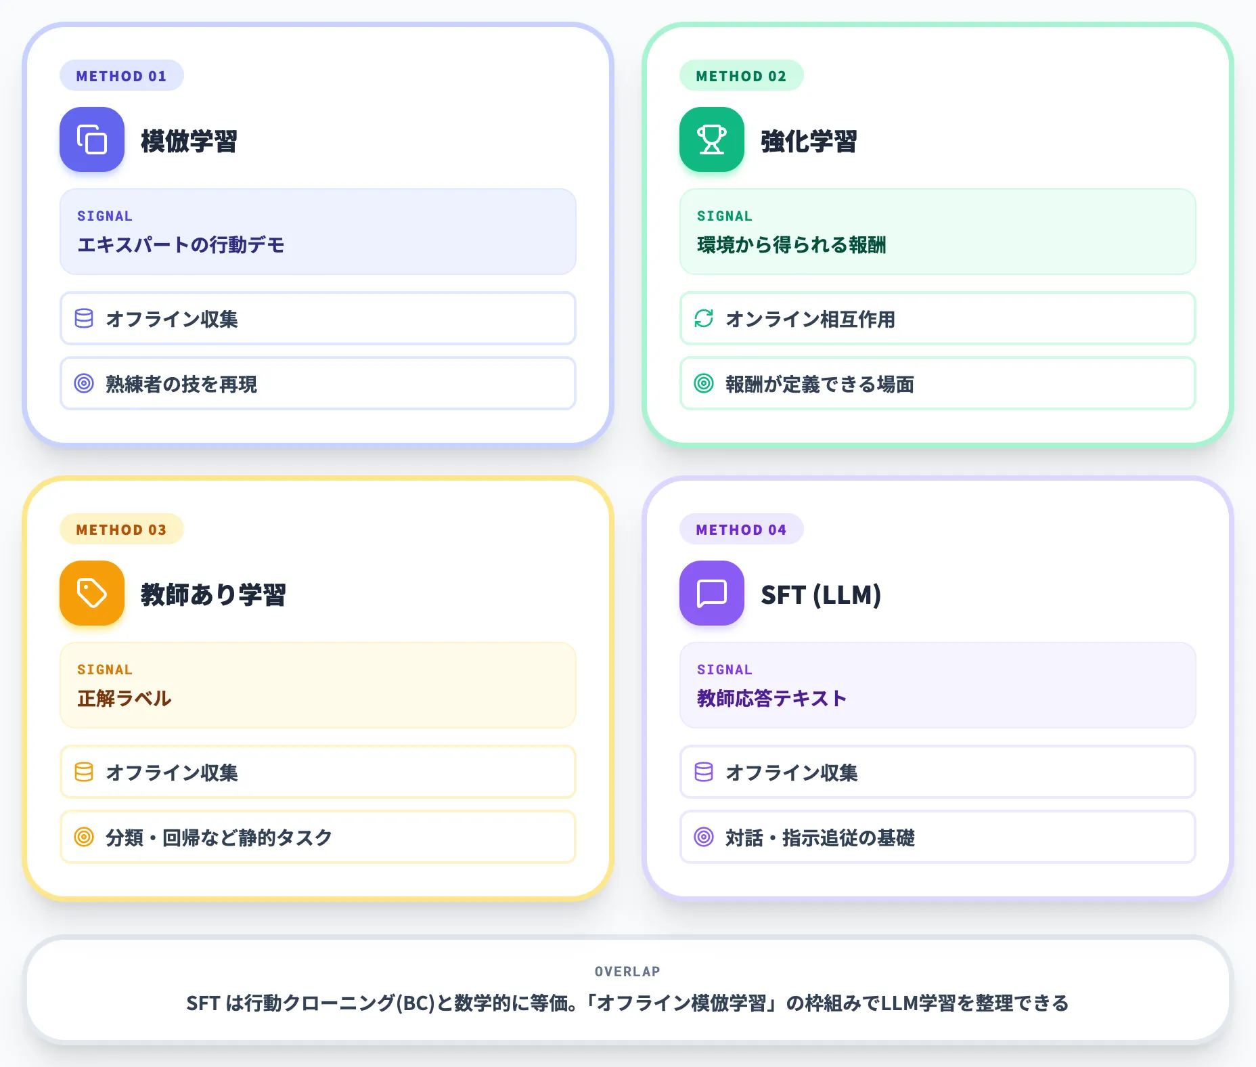
Task: Click the SFT (LLM) heading
Action: [x=821, y=594]
